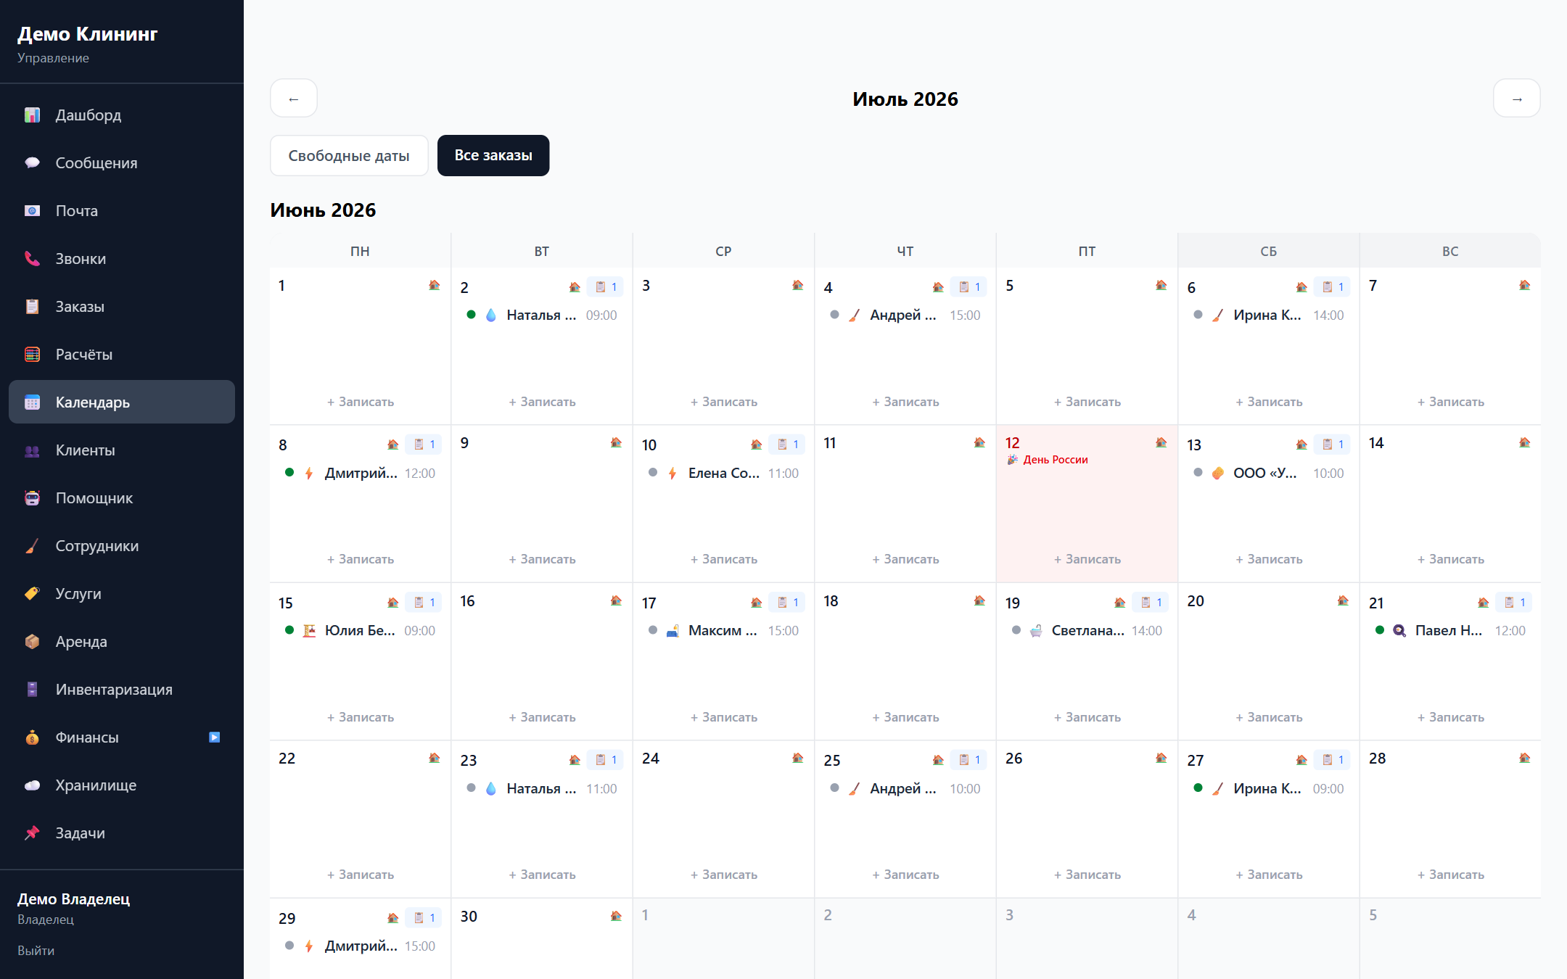Open Наталья order at 11:00 on June 23

[x=542, y=789]
